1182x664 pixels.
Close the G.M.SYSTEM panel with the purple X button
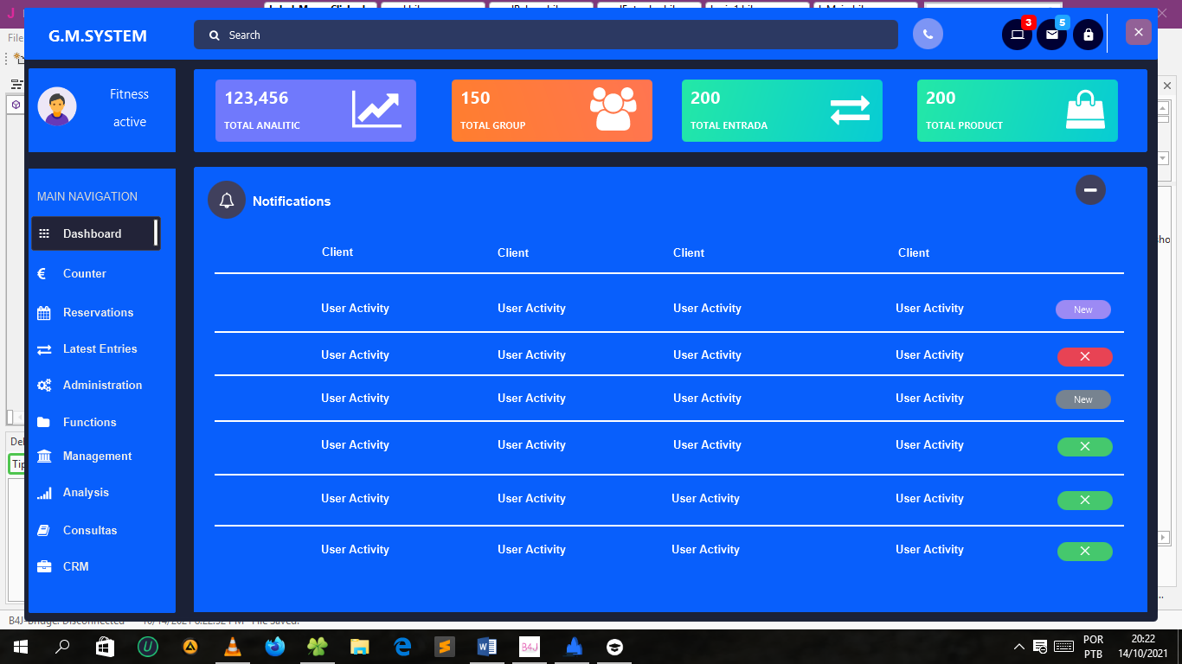1139,32
